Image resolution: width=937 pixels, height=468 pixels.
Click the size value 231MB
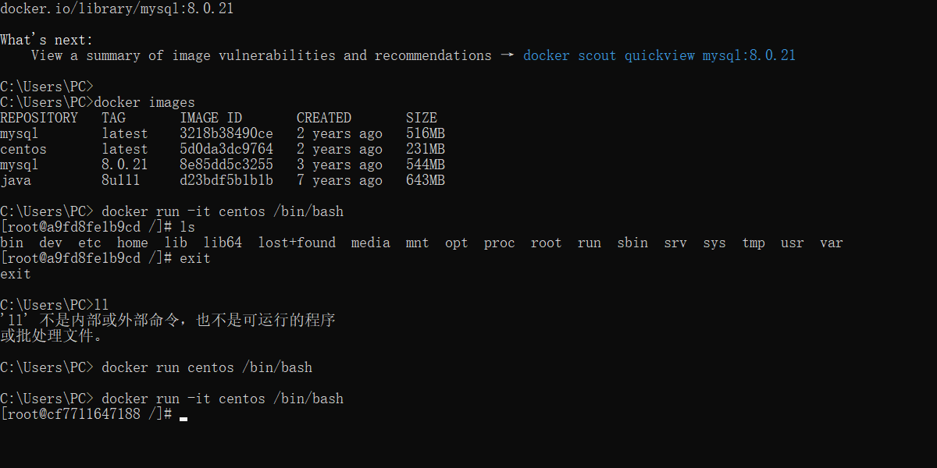[x=426, y=149]
